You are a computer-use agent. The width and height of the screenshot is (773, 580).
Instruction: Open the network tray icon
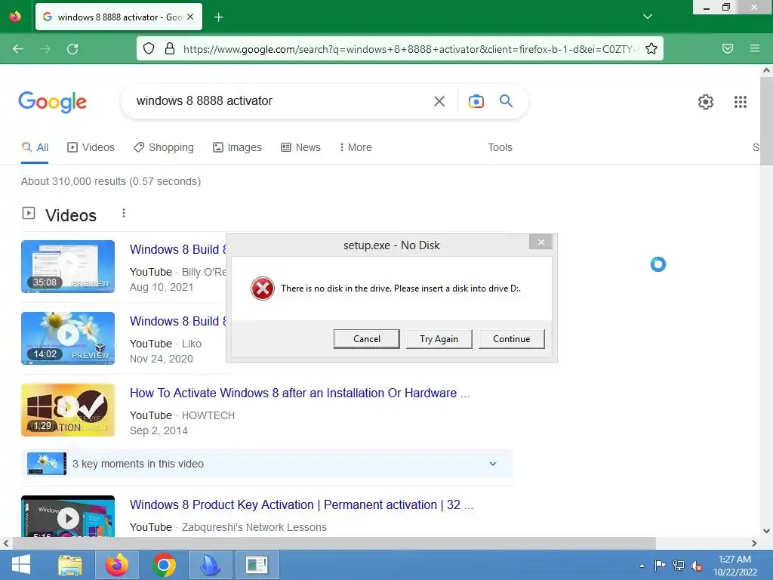coord(679,566)
